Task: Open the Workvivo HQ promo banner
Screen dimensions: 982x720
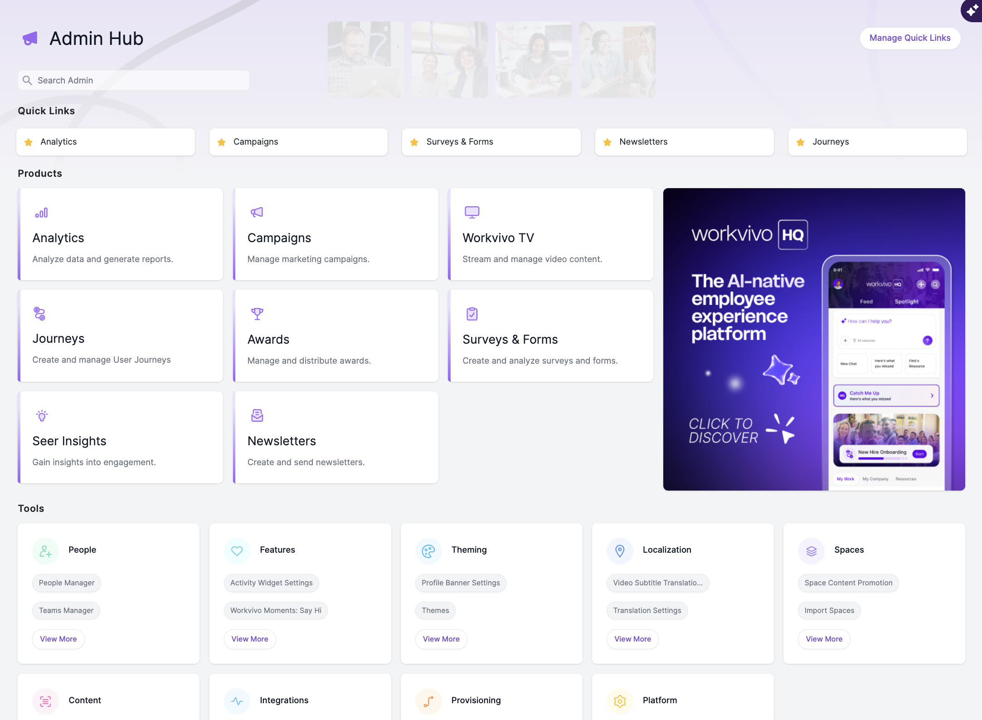Action: (814, 339)
